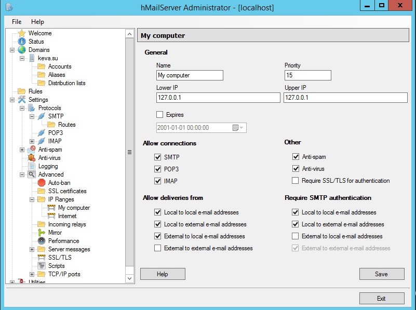The height and width of the screenshot is (310, 416).
Task: Enable Require SSL/TLS for authentication
Action: (296, 181)
